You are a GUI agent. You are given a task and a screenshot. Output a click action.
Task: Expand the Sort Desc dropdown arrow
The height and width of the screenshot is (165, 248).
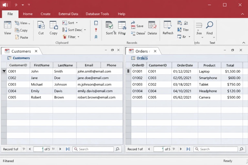(x=85, y=30)
